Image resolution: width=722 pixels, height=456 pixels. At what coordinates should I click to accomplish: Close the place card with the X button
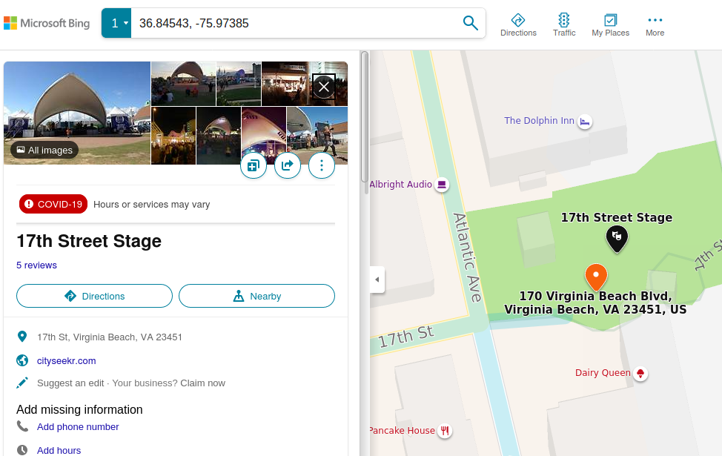(324, 87)
